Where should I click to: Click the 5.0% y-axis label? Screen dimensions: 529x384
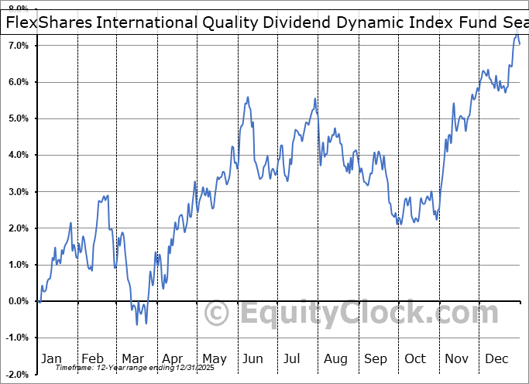(x=18, y=118)
